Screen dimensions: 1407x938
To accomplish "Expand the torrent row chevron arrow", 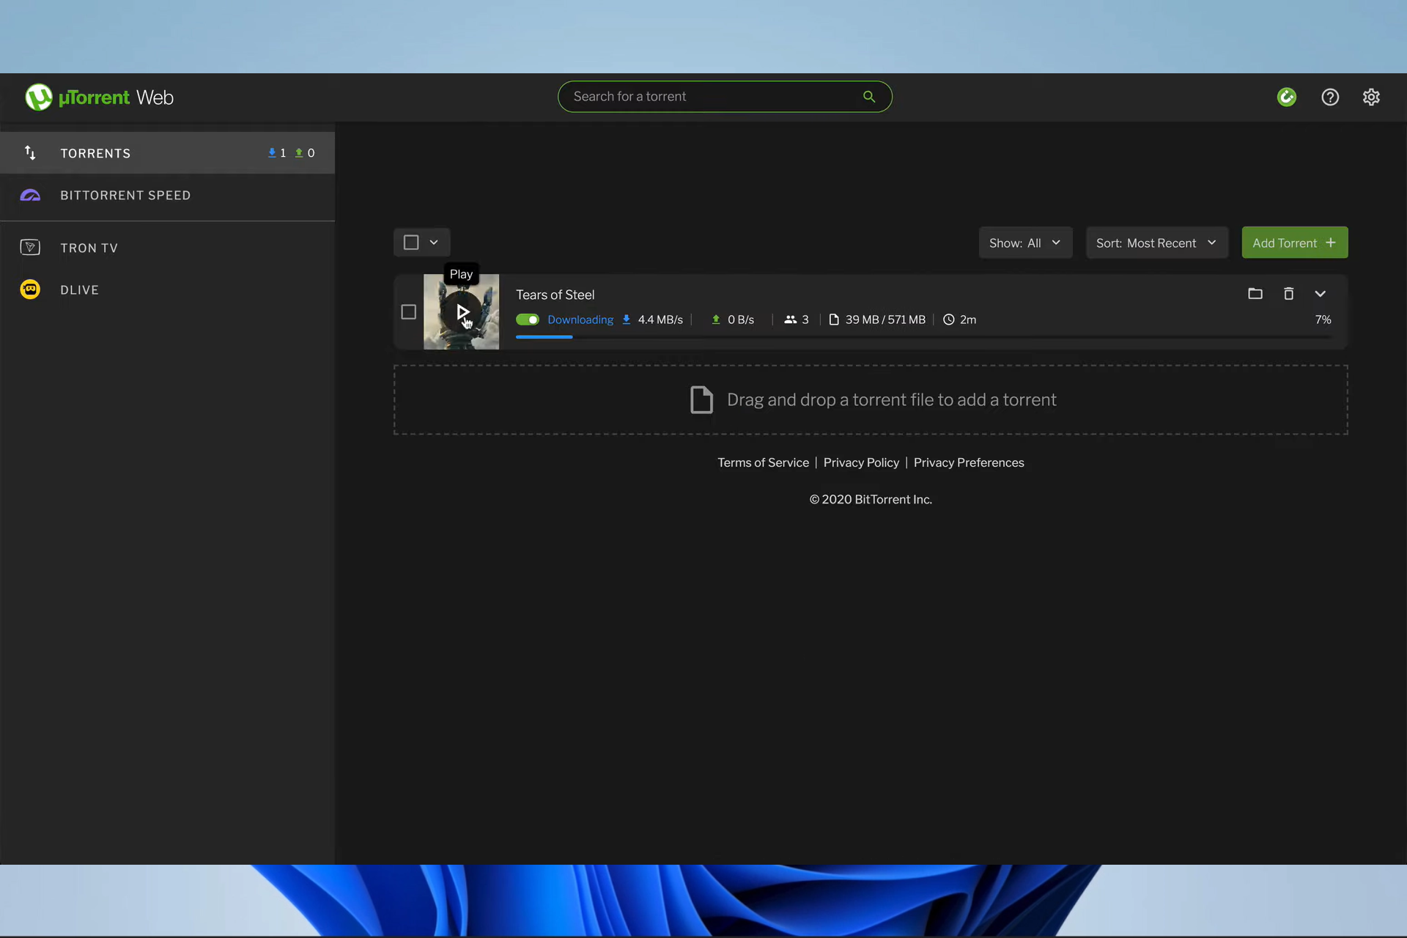I will tap(1320, 294).
